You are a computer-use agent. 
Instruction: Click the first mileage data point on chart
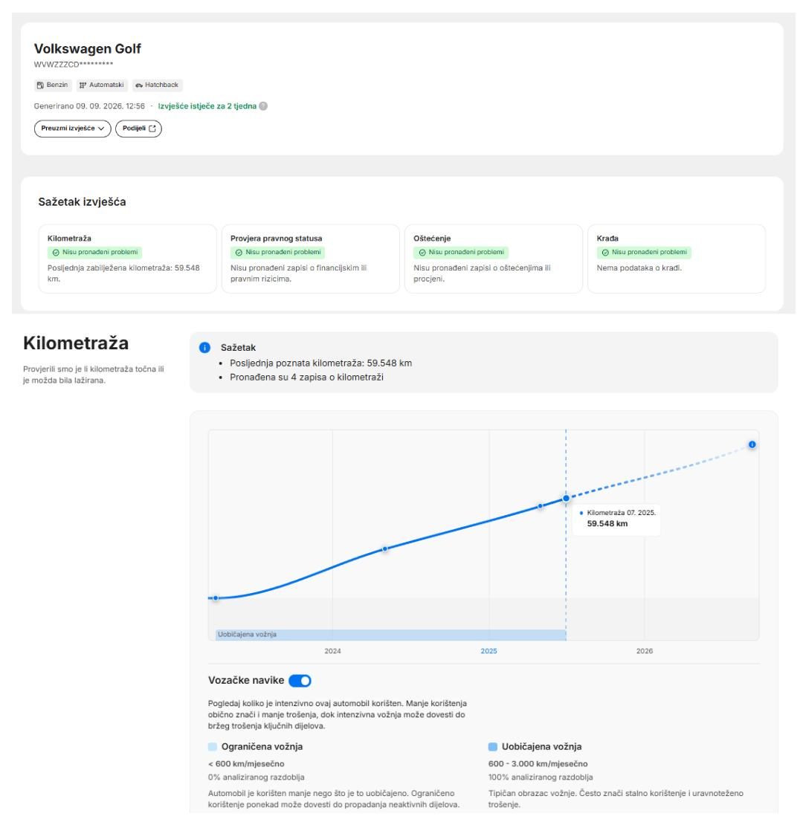(x=216, y=598)
